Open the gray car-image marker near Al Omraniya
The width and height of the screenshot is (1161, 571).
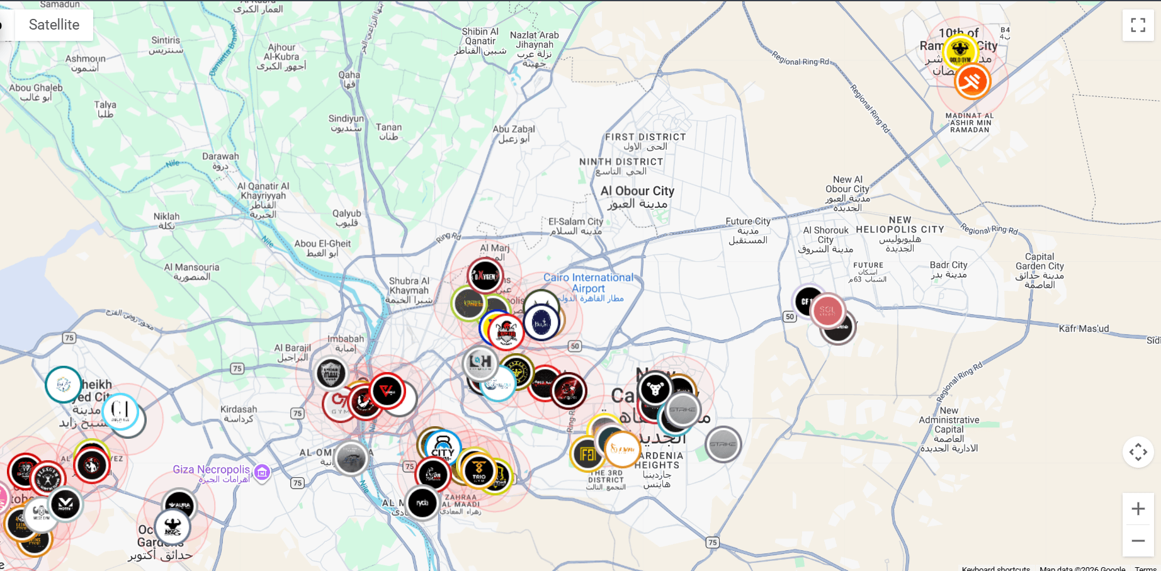click(x=351, y=458)
